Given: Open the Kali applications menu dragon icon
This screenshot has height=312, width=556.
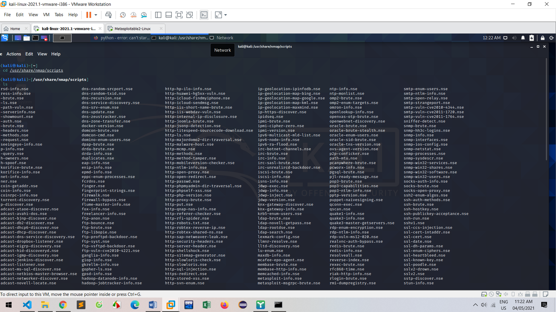Looking at the screenshot, I should point(5,38).
